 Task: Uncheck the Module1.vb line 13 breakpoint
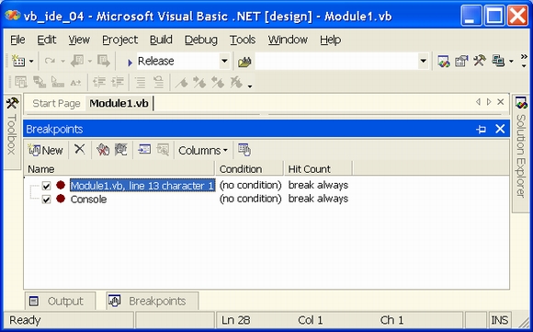46,186
